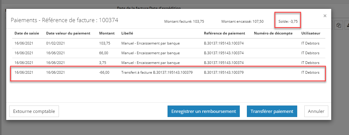Cancel the dialog with Annuler

coord(316,111)
